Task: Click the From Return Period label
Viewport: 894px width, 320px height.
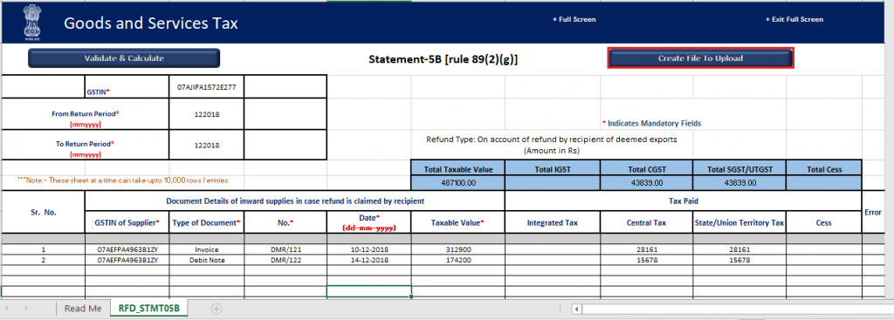Action: coord(86,114)
